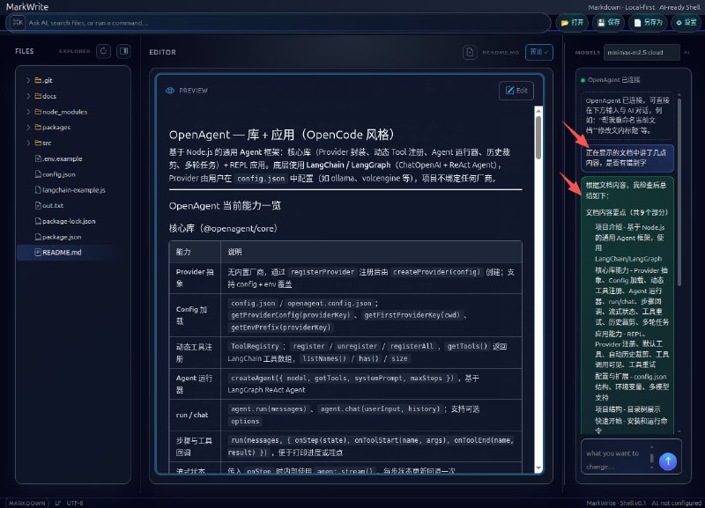Click the preview scrollbar down arrow
705x508 pixels.
[x=538, y=468]
